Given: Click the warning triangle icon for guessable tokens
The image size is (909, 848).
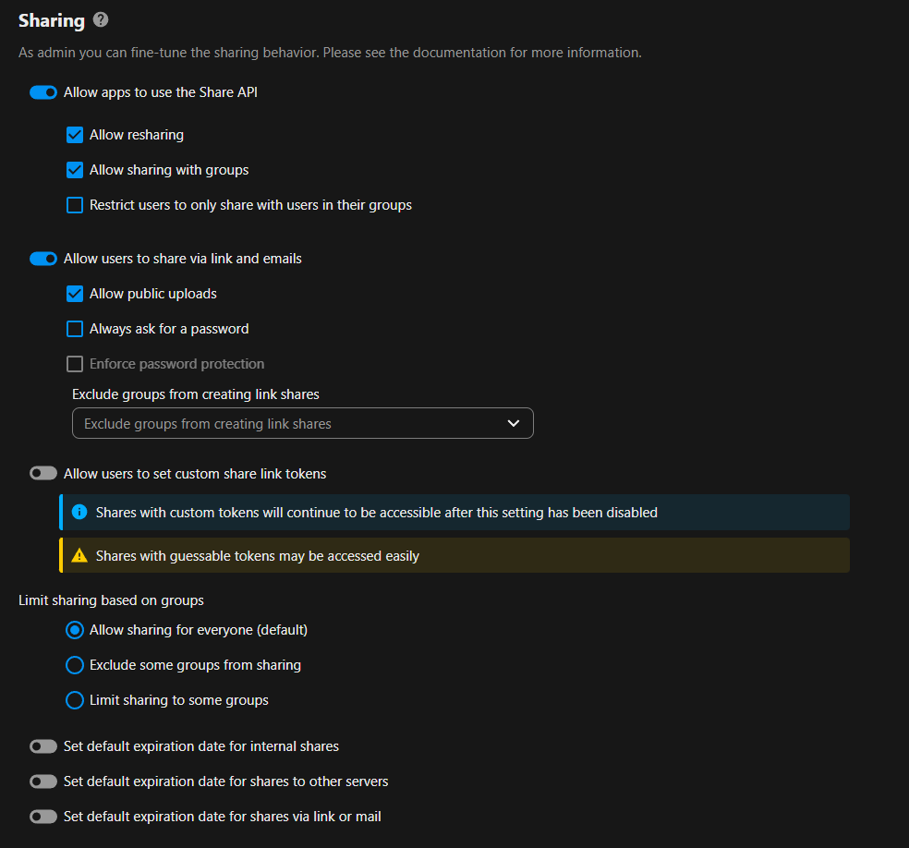Looking at the screenshot, I should [79, 556].
